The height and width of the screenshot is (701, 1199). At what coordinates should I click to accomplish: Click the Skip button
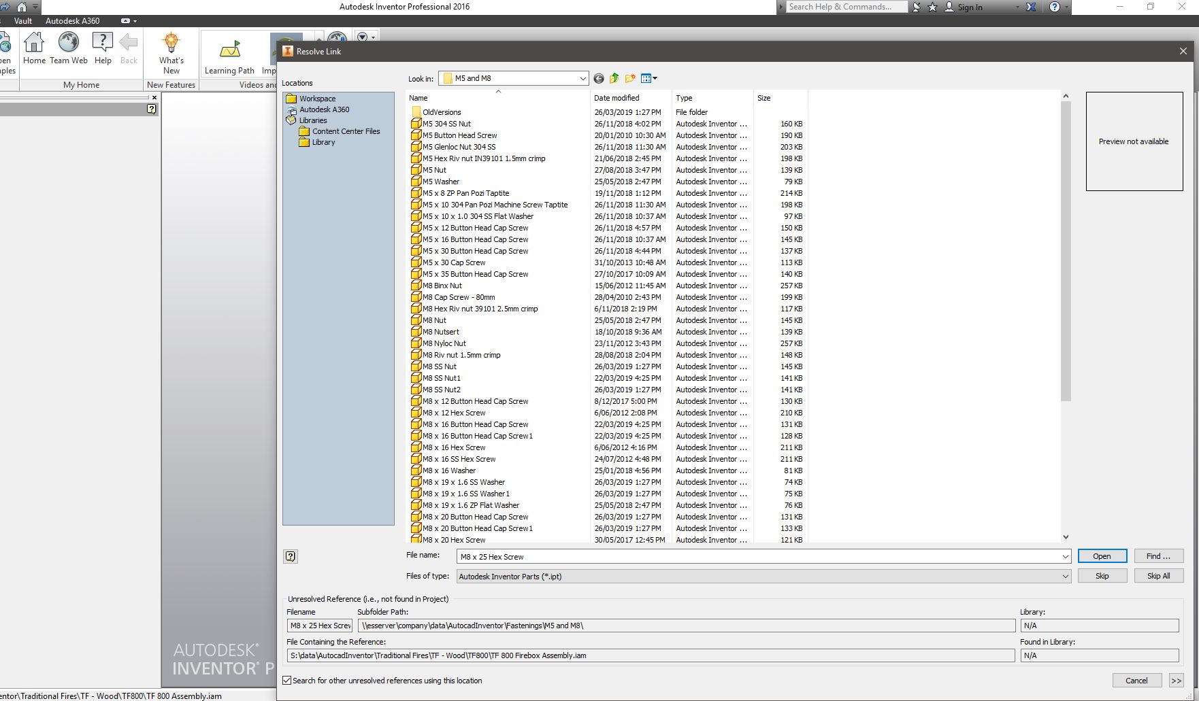[x=1102, y=576]
